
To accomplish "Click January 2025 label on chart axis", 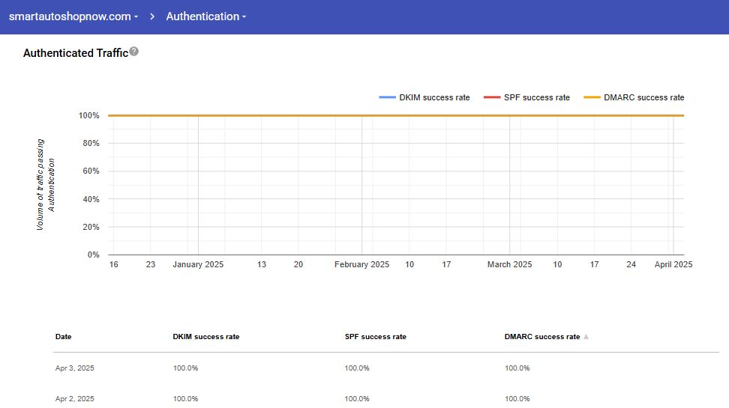I will (198, 264).
